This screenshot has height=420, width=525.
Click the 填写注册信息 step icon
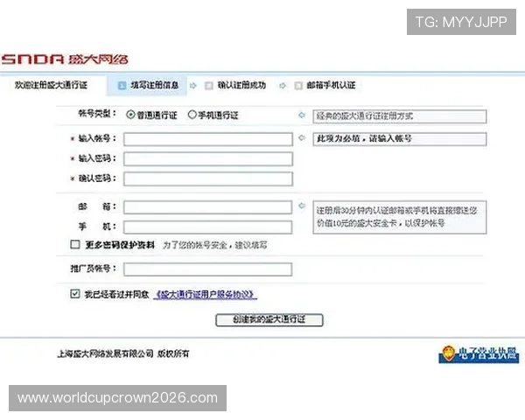pyautogui.click(x=122, y=86)
